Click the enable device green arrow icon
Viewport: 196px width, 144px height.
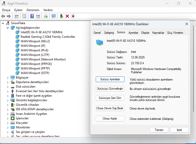[62, 16]
